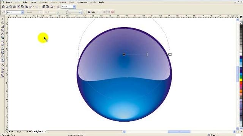Click the Copy Transparency Properties icon

tap(109, 12)
